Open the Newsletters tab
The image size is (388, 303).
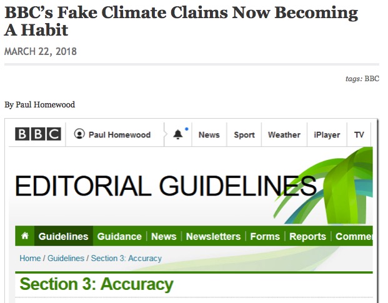pyautogui.click(x=213, y=236)
